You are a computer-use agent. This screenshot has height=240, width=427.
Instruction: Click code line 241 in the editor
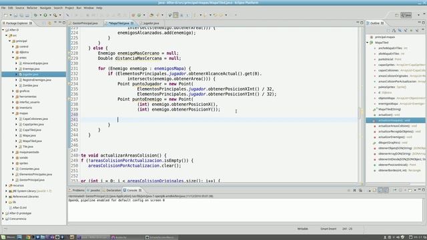[x=220, y=119]
